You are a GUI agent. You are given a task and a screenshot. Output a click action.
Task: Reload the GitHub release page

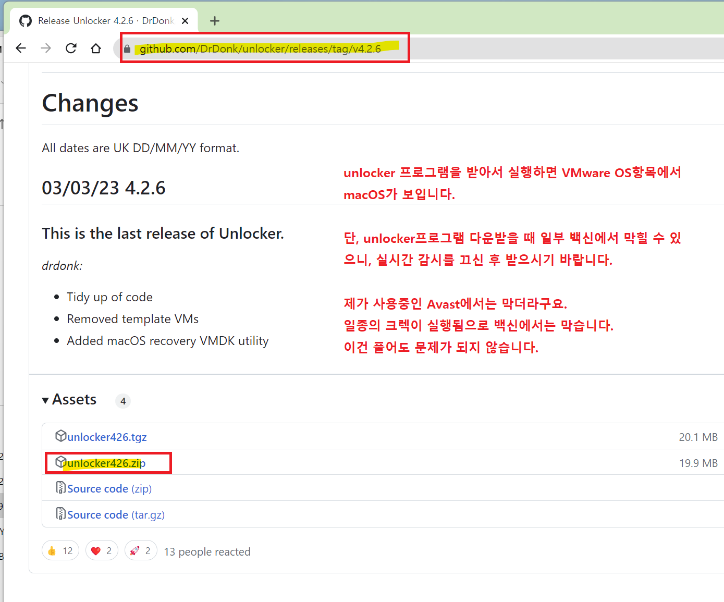71,48
